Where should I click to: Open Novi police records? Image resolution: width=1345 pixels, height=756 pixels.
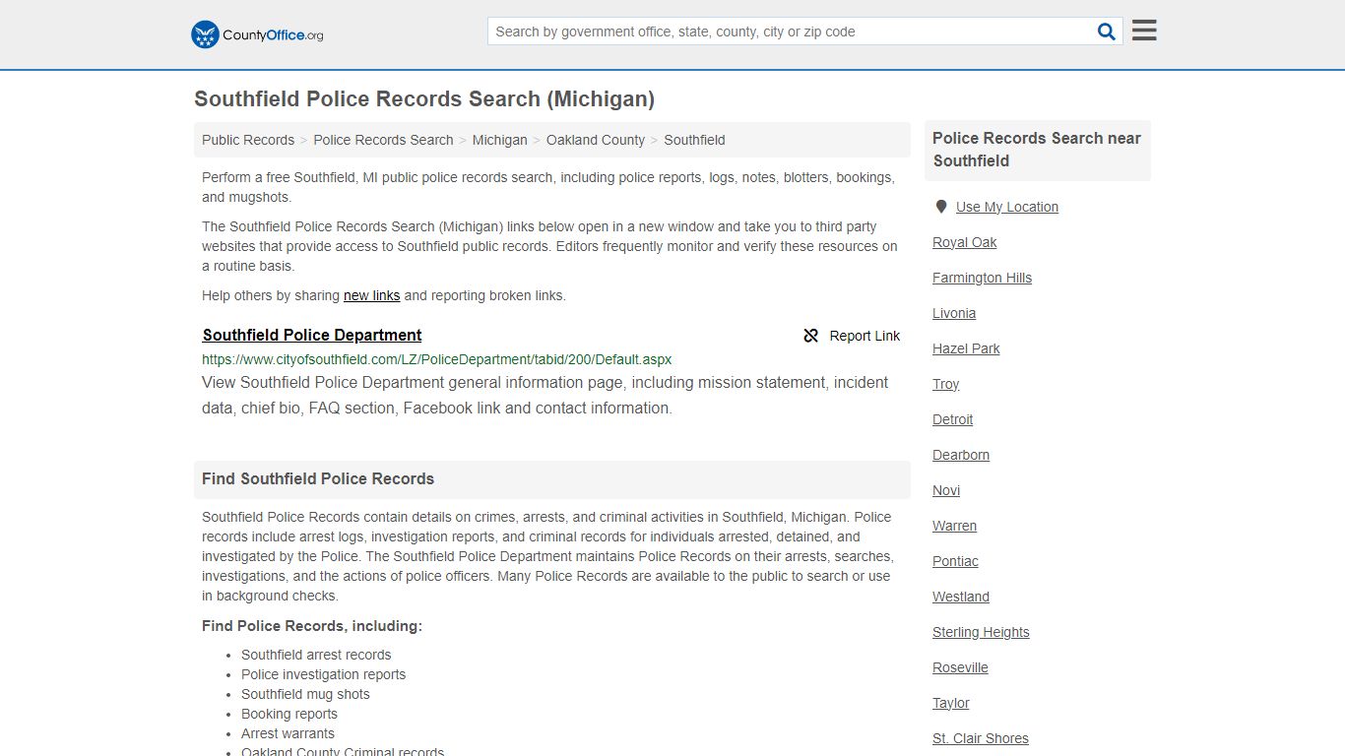(x=946, y=490)
